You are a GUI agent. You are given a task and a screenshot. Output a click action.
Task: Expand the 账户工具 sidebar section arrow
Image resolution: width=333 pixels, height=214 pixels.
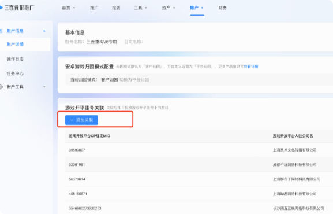[44, 87]
